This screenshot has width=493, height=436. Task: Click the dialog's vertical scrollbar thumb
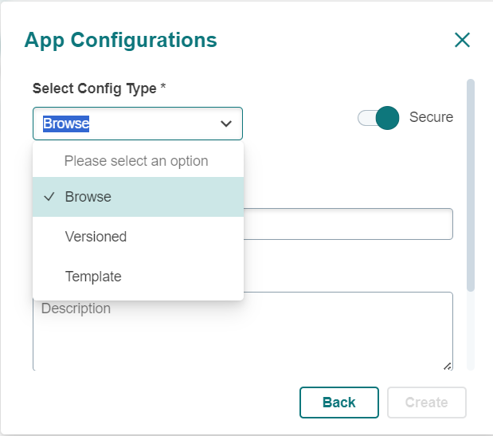(x=471, y=183)
